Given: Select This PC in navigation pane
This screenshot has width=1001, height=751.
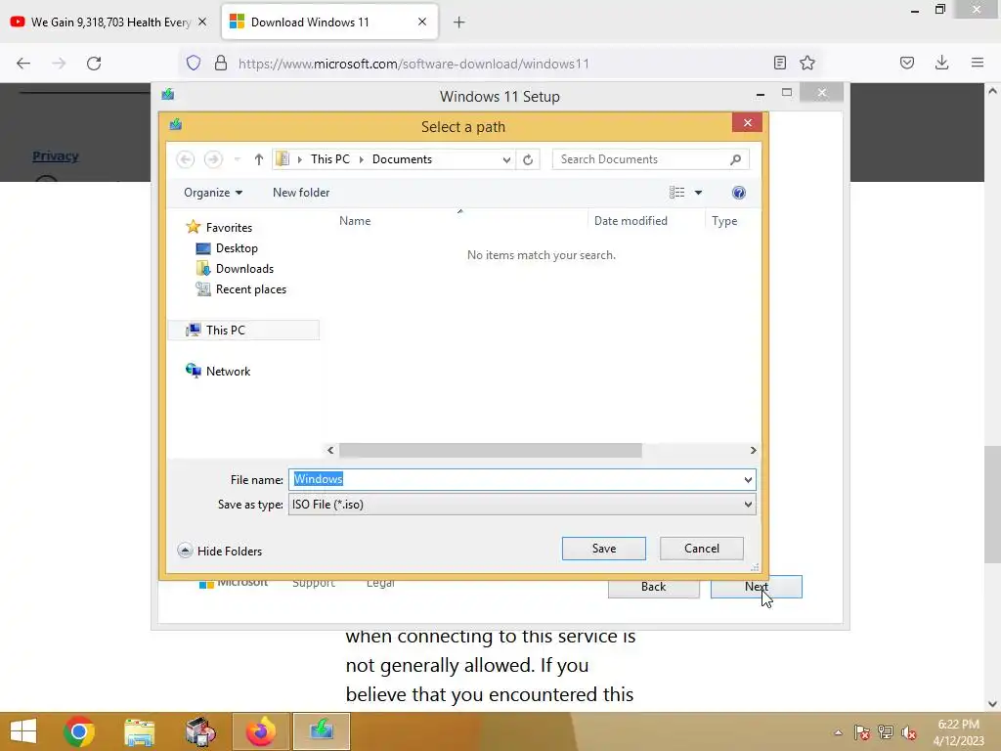Looking at the screenshot, I should 225,331.
